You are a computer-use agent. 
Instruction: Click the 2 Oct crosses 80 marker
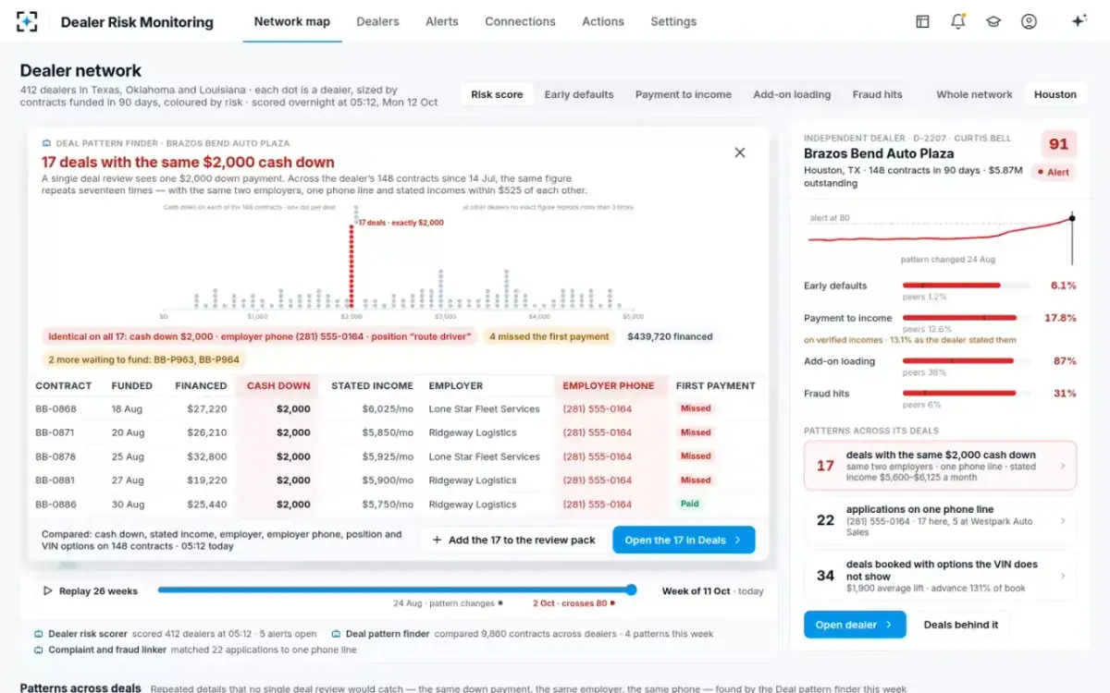point(573,603)
